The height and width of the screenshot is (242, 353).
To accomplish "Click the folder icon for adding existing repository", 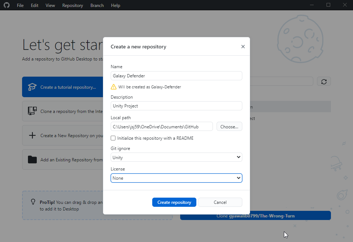I will (31, 159).
